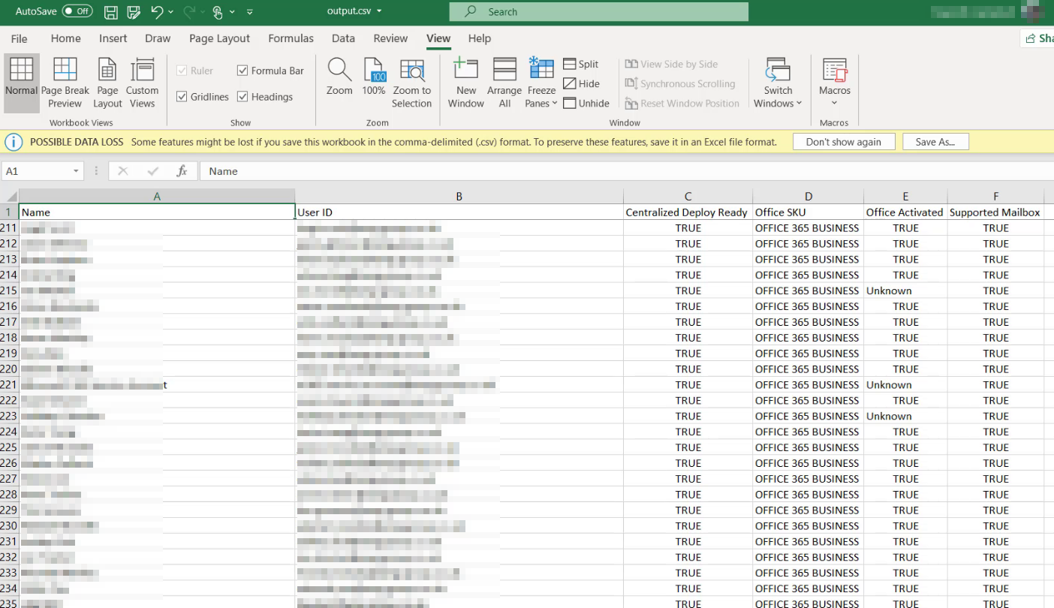Click the Insert Function fx icon
Screen dimensions: 1054x608
pyautogui.click(x=182, y=171)
